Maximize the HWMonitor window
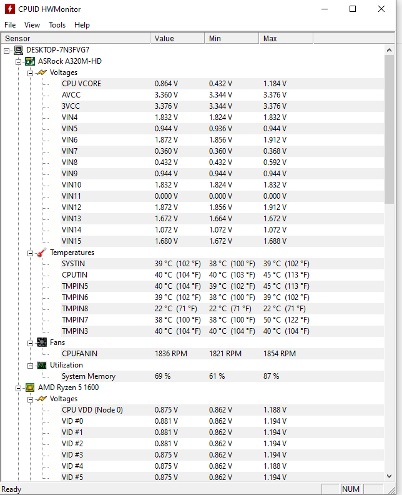Image resolution: width=402 pixels, height=495 pixels. (x=353, y=9)
